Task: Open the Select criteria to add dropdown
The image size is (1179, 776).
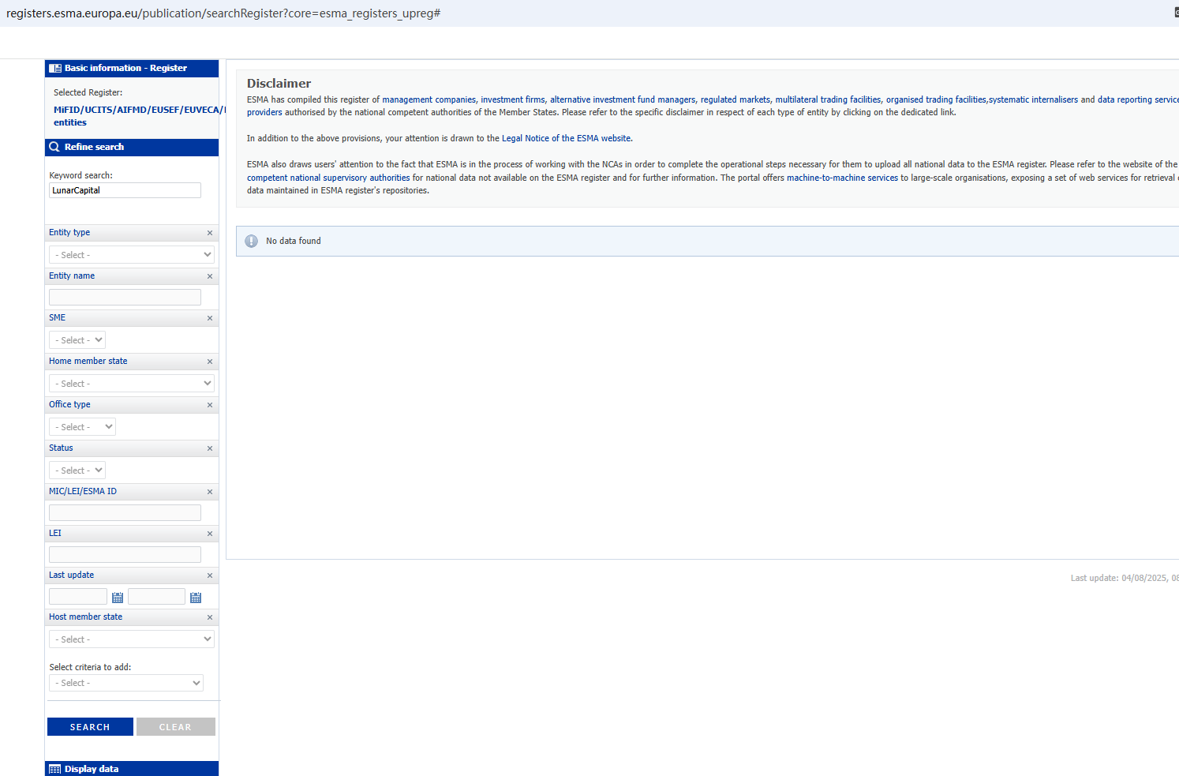Action: (x=126, y=683)
